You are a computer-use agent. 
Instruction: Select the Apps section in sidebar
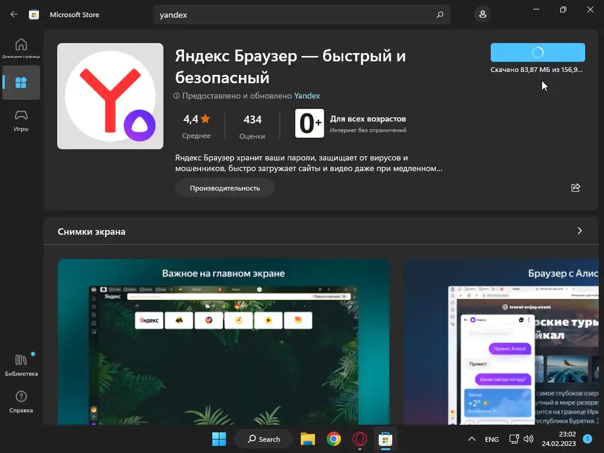click(x=21, y=83)
